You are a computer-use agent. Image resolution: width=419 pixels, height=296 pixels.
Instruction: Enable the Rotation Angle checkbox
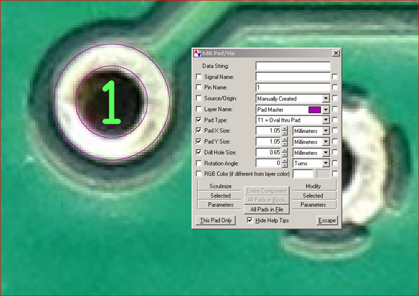pyautogui.click(x=198, y=163)
